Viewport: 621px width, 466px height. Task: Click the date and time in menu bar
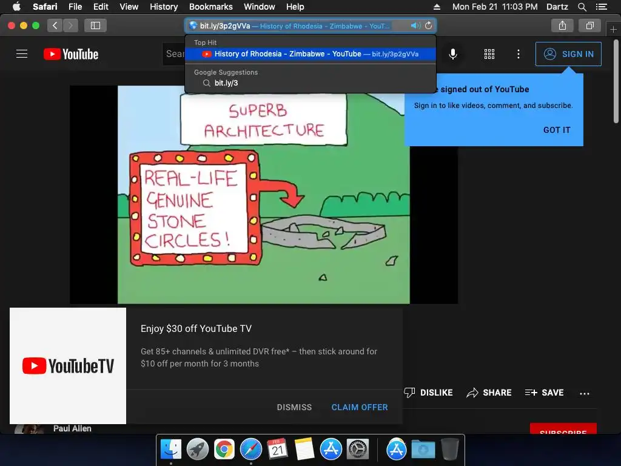(495, 7)
